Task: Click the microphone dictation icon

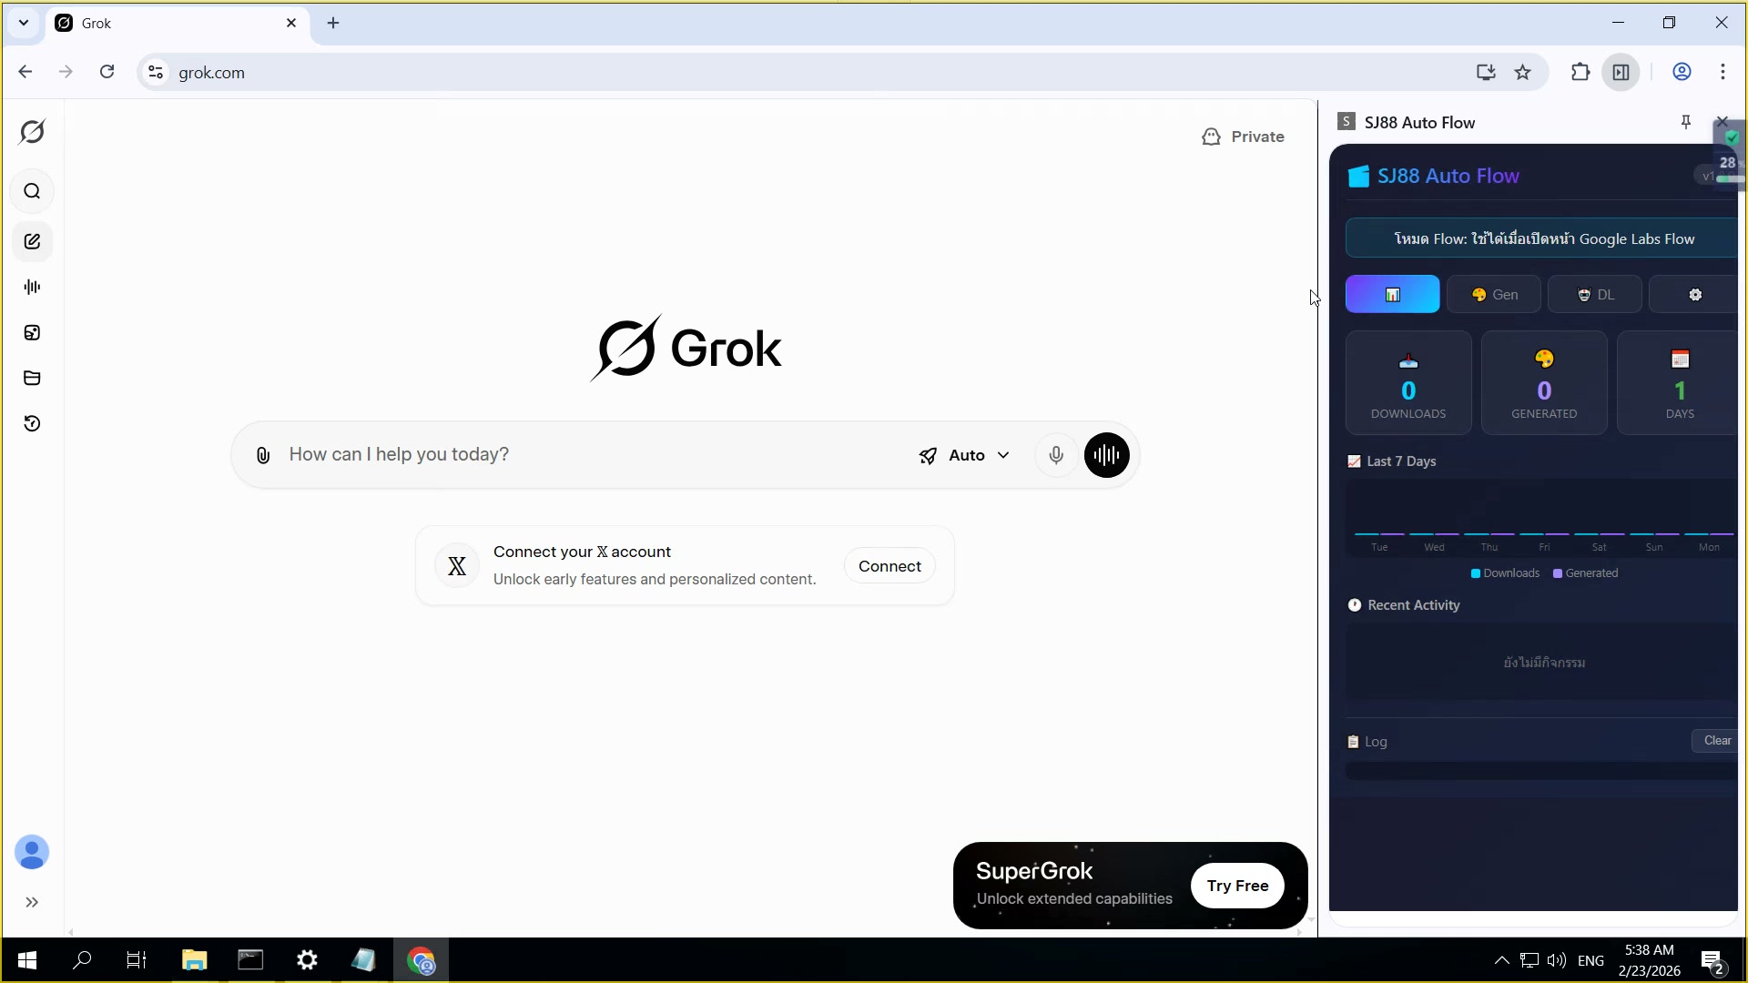Action: pyautogui.click(x=1056, y=455)
